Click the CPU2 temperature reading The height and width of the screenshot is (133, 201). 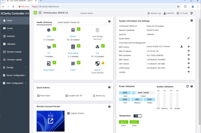134,122
